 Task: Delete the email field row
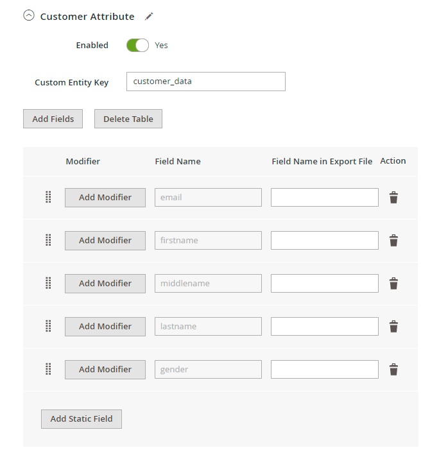(393, 198)
